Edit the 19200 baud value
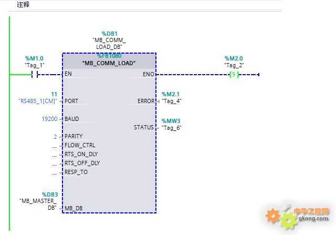336x235 pixels. click(49, 119)
